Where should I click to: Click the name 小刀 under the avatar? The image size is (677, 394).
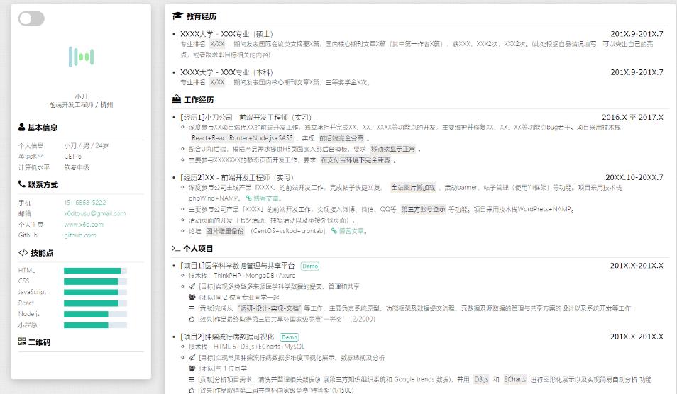pyautogui.click(x=81, y=96)
